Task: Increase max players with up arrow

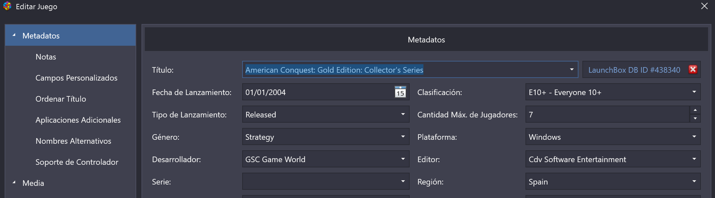Action: (x=695, y=110)
